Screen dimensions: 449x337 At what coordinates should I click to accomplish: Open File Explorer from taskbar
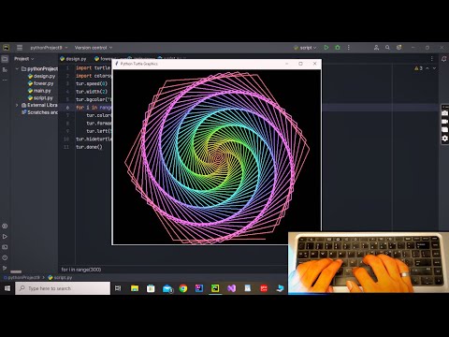135,288
